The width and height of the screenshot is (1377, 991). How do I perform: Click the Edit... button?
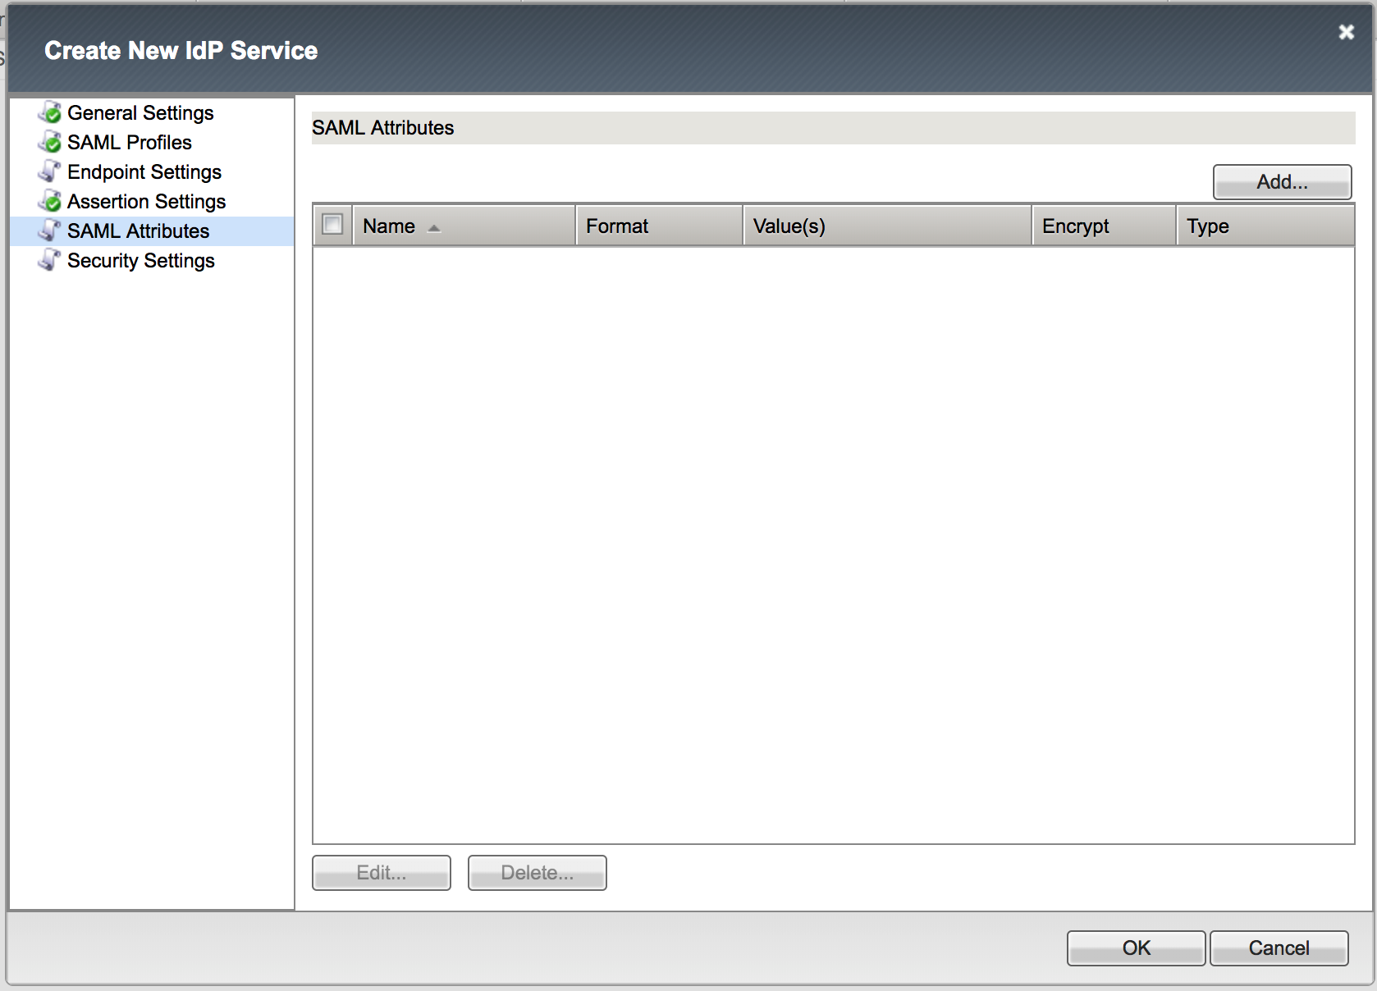pyautogui.click(x=382, y=873)
